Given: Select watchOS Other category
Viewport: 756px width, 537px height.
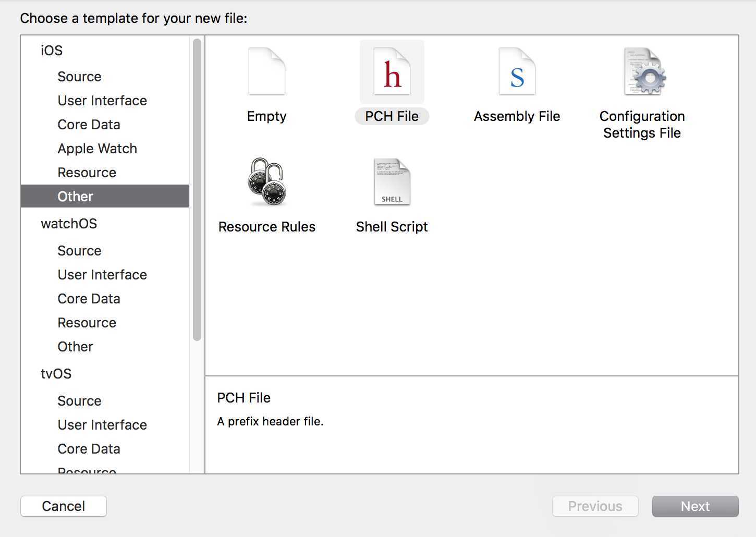Looking at the screenshot, I should point(75,347).
